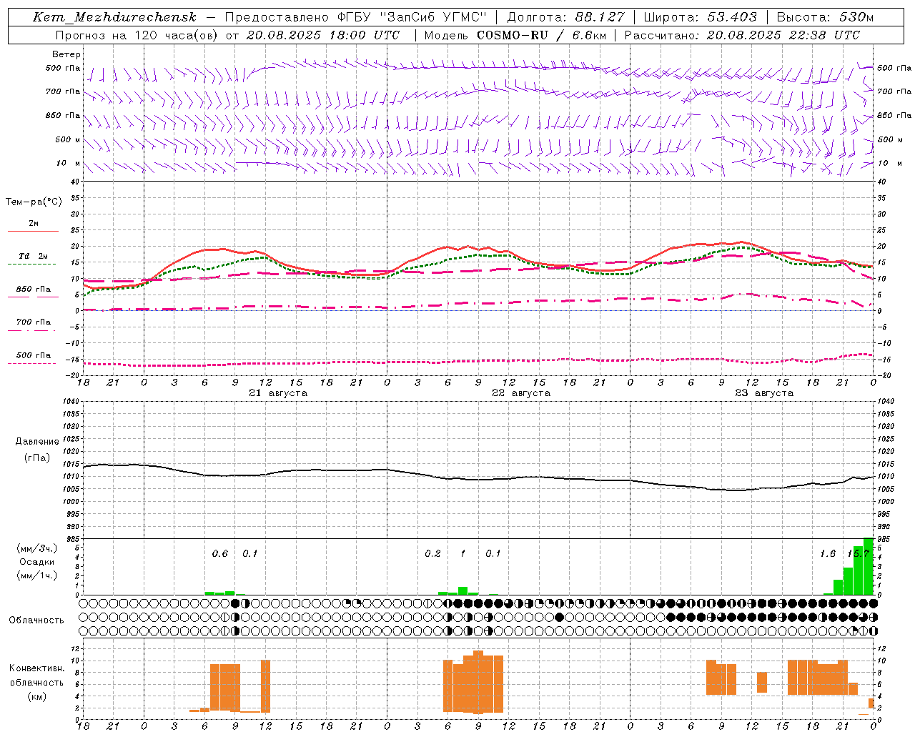
Task: Click the precipitation value 15.7
Action: click(858, 554)
